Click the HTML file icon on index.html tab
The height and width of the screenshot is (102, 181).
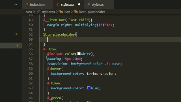(x=27, y=5)
